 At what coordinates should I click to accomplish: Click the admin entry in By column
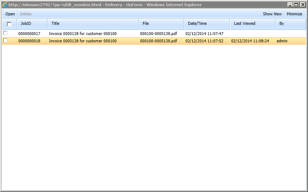[282, 41]
